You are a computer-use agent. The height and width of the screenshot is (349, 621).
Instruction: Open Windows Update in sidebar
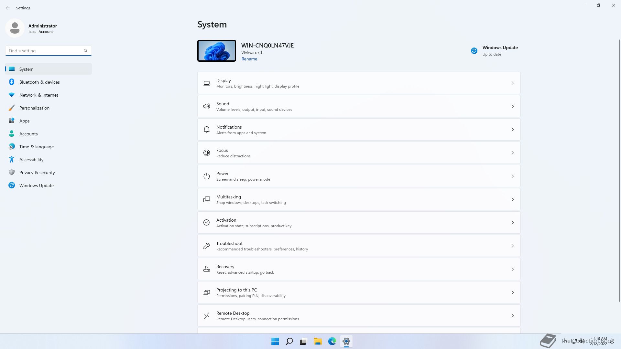(49, 185)
